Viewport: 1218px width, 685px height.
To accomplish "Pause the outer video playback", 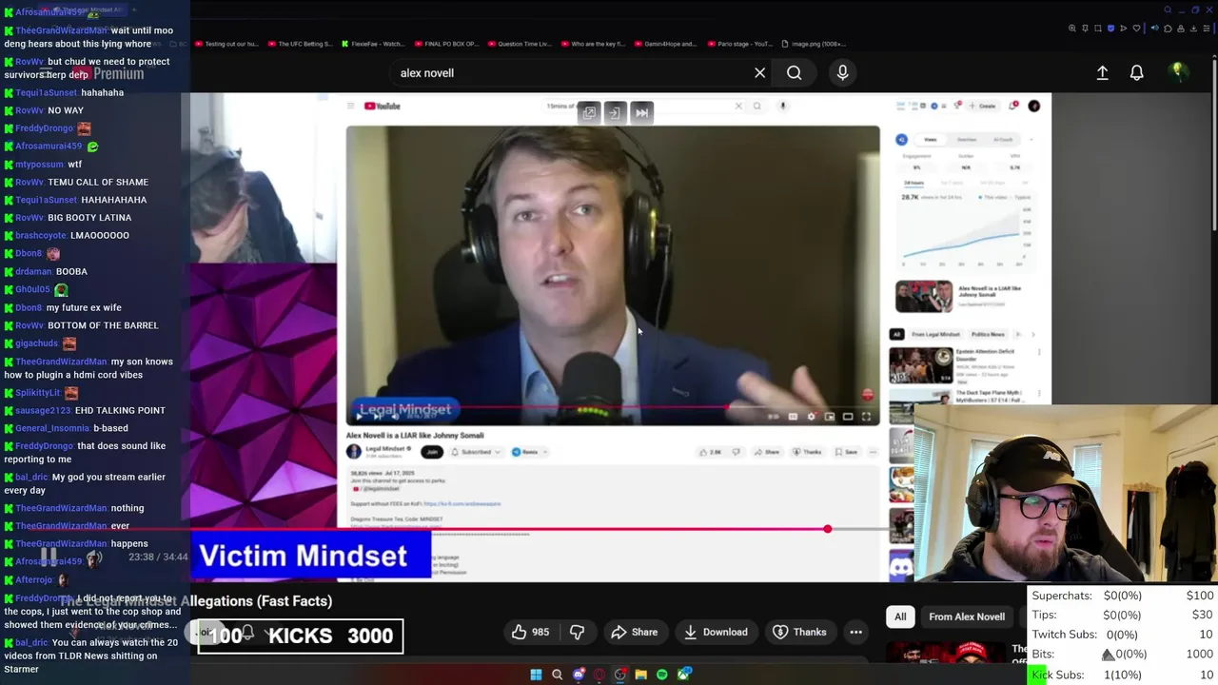I will pos(48,557).
